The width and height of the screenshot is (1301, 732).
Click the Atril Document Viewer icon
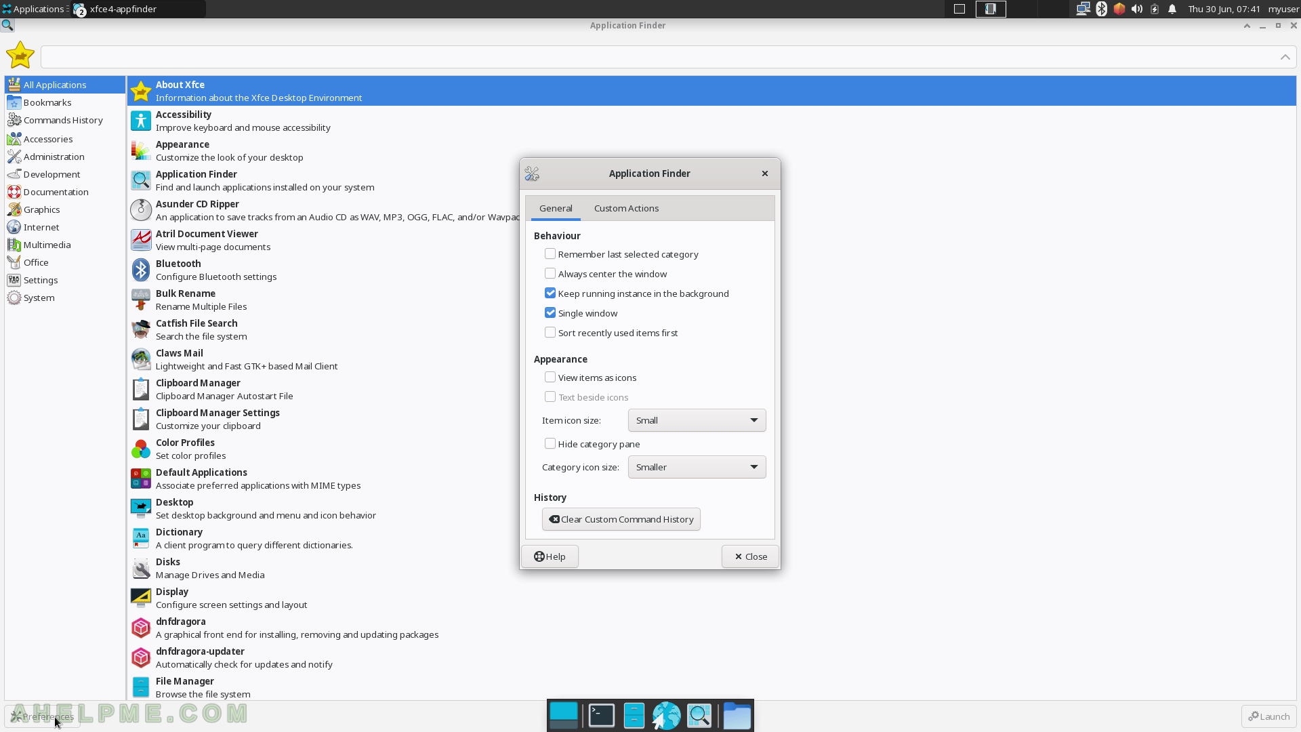pos(141,240)
